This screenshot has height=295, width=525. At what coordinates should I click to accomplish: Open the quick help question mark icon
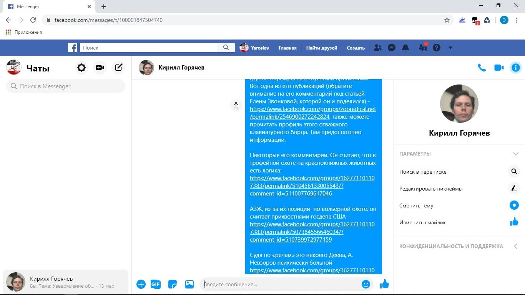click(x=437, y=48)
